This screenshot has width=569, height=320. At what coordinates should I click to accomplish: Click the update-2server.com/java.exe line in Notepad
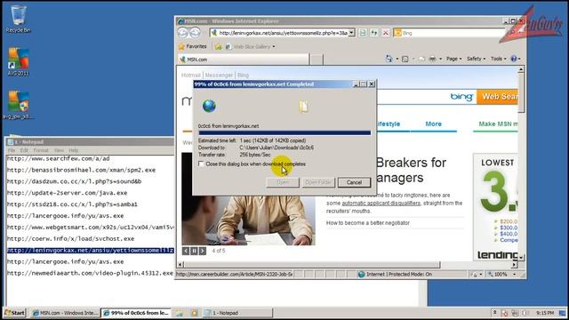[68, 193]
